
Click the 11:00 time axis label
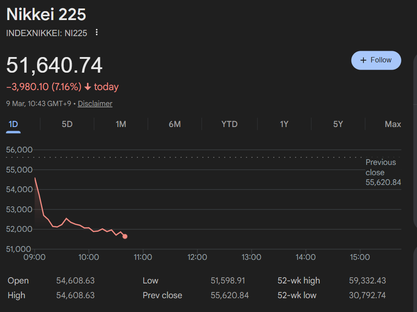pyautogui.click(x=143, y=257)
